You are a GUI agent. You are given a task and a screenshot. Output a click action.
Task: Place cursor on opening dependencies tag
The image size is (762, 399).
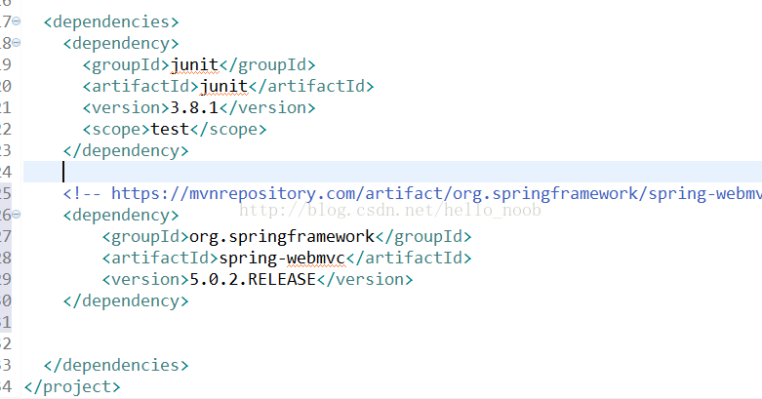point(111,21)
